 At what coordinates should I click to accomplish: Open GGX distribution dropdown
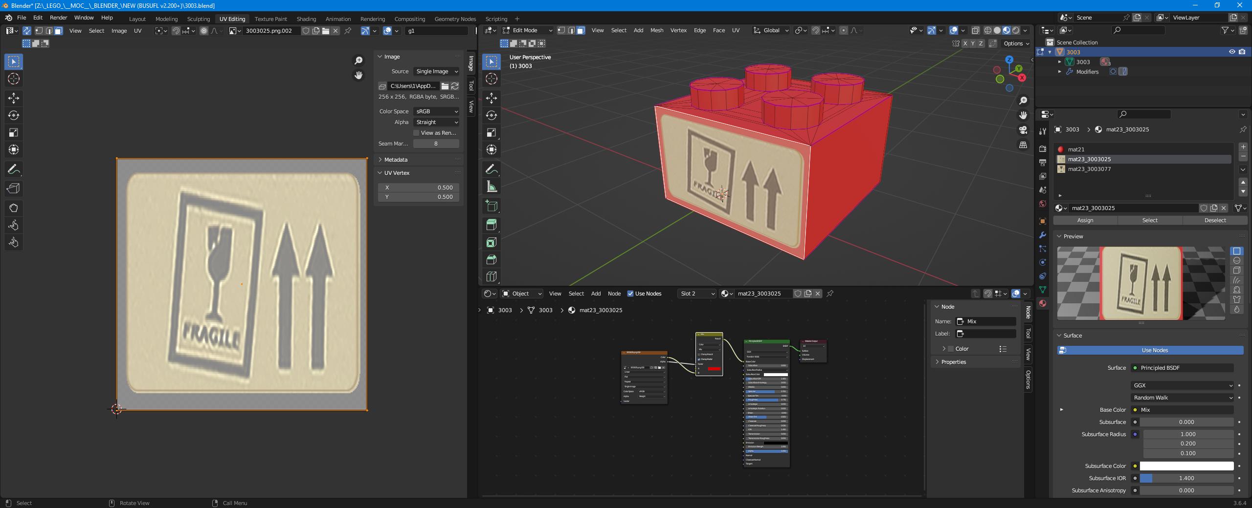pyautogui.click(x=1182, y=385)
